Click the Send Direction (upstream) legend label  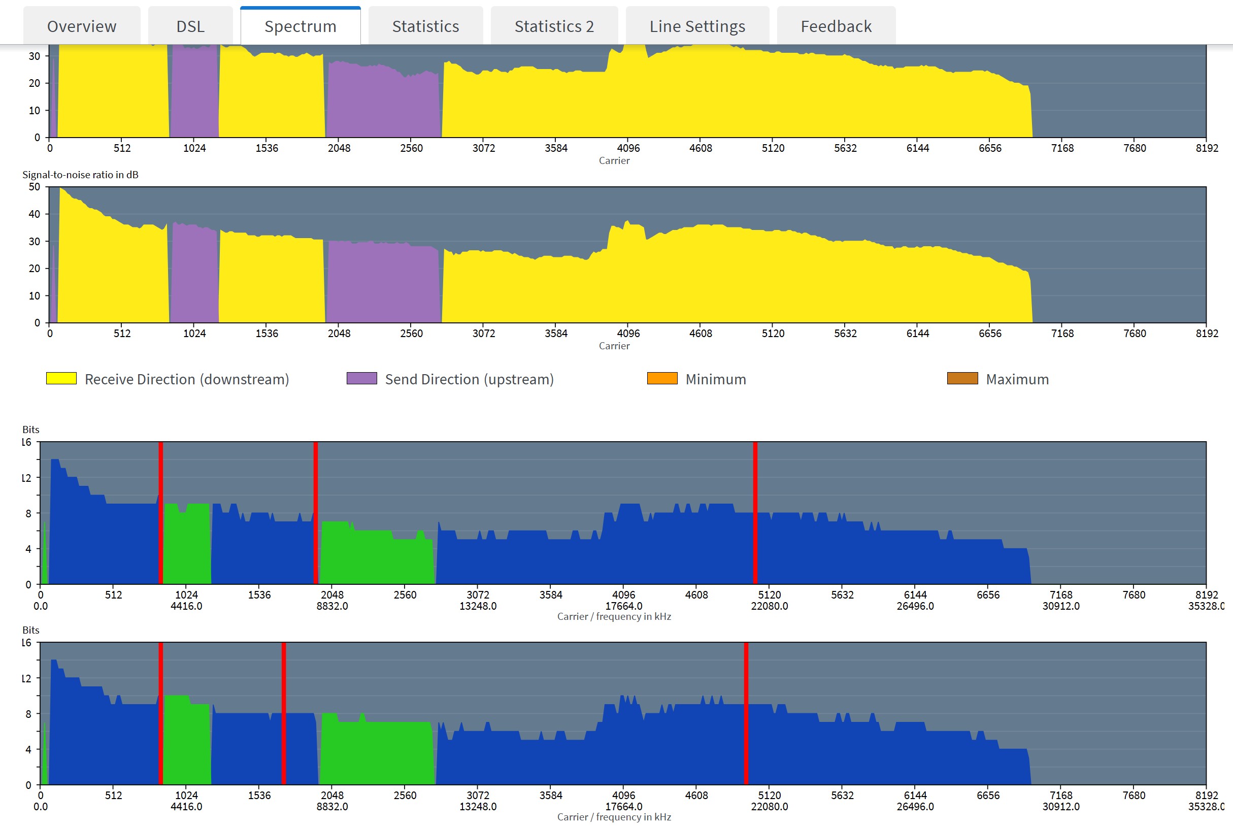tap(469, 379)
